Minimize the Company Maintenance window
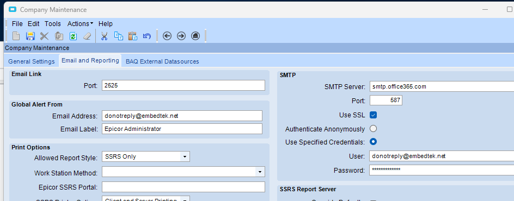The width and height of the screenshot is (514, 201). tap(485, 10)
